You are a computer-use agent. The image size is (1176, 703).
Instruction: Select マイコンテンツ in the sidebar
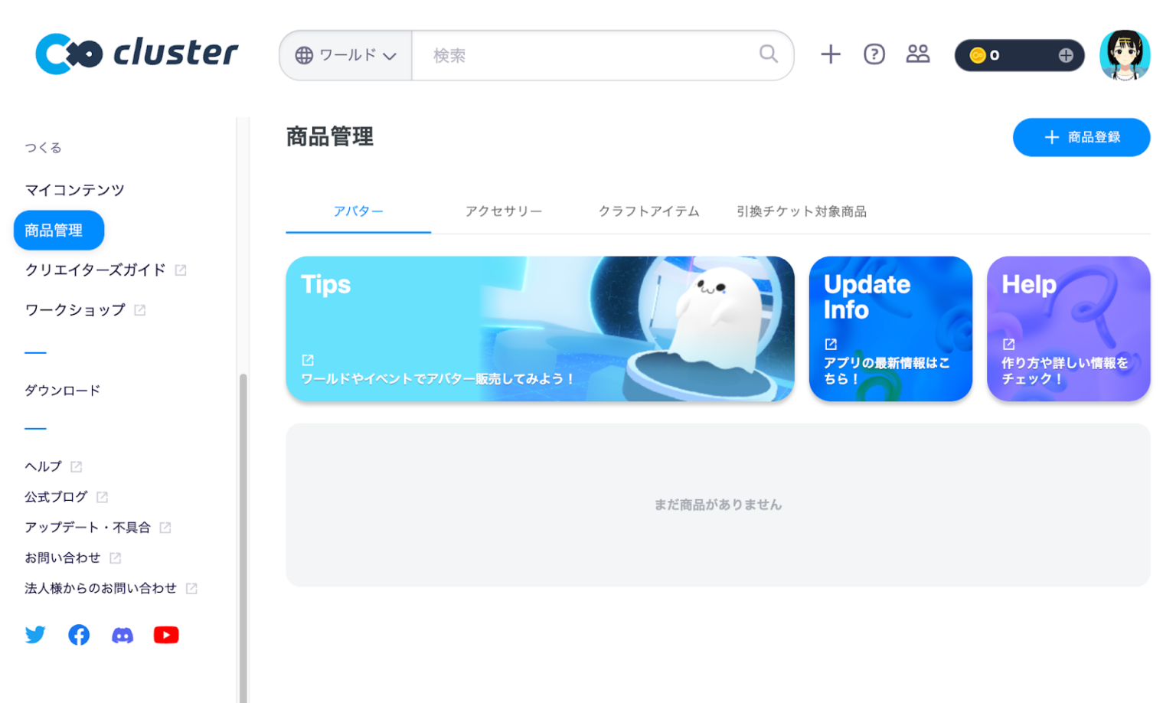74,189
